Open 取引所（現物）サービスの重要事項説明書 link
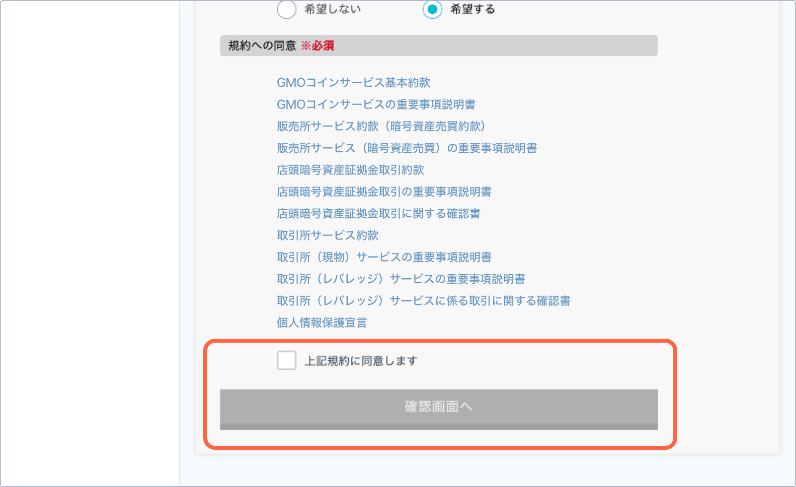 coord(384,257)
